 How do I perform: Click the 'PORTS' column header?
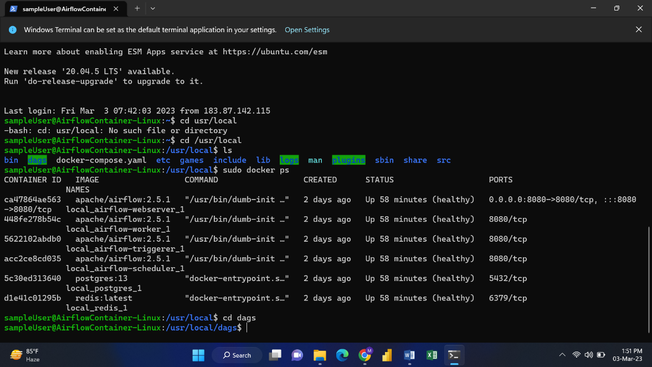click(x=501, y=180)
